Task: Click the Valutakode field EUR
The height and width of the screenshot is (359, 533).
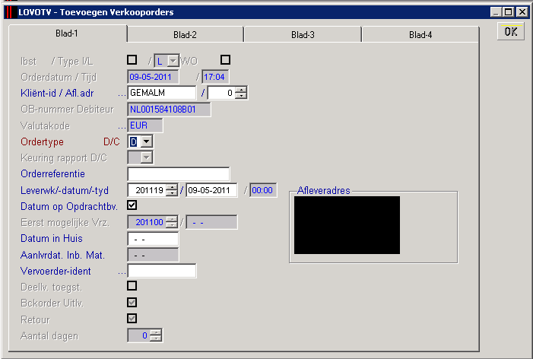Action: pos(145,125)
